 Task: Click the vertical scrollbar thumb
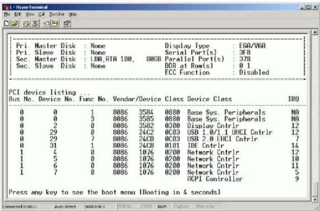tap(315, 189)
